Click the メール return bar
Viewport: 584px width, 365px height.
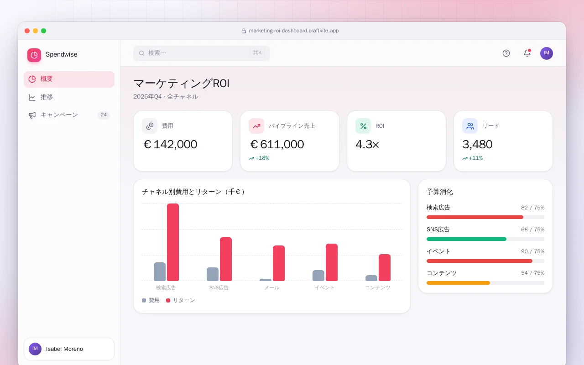tap(279, 263)
